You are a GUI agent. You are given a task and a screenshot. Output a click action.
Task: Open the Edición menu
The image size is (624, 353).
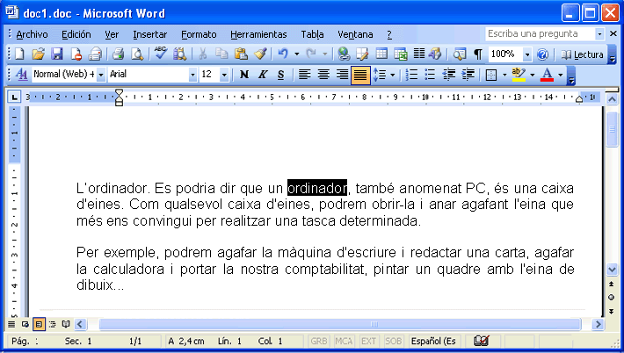click(76, 34)
